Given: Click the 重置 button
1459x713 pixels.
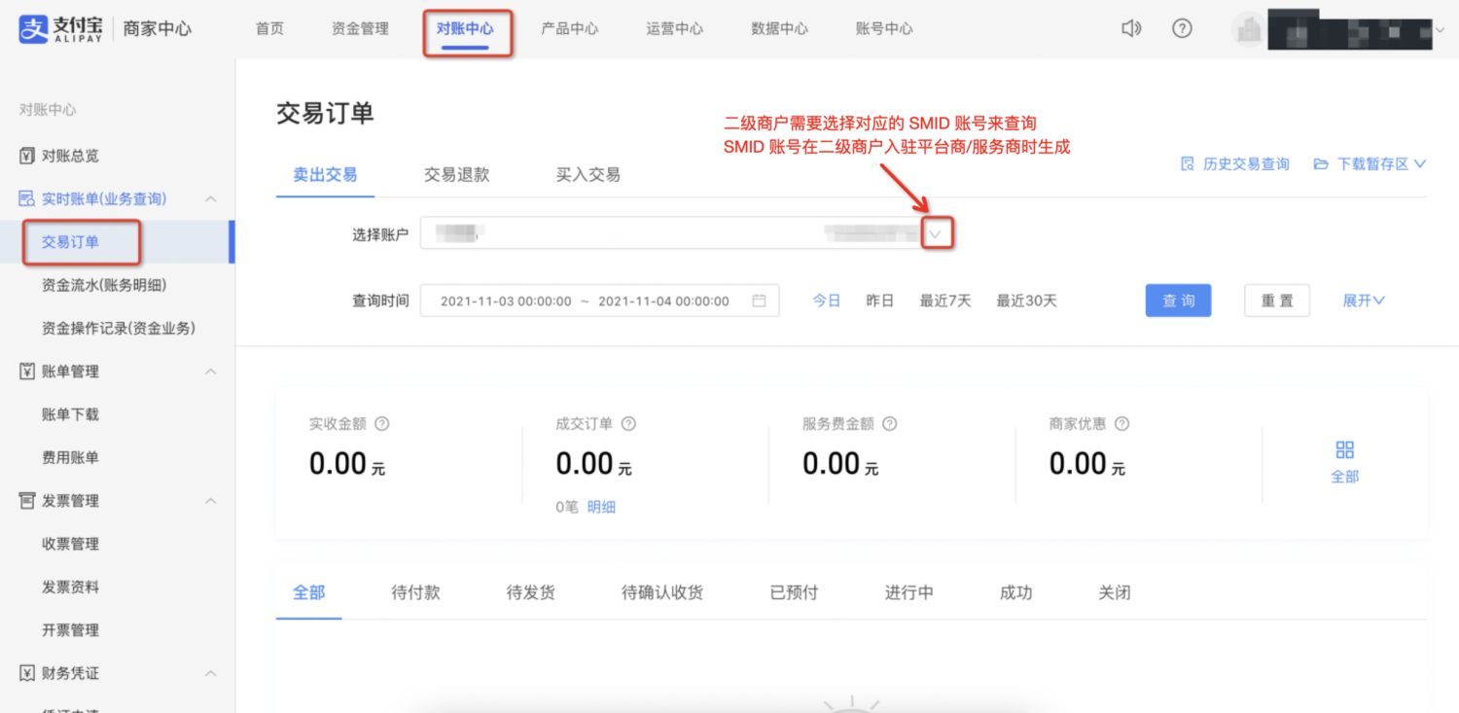Looking at the screenshot, I should click(x=1277, y=301).
